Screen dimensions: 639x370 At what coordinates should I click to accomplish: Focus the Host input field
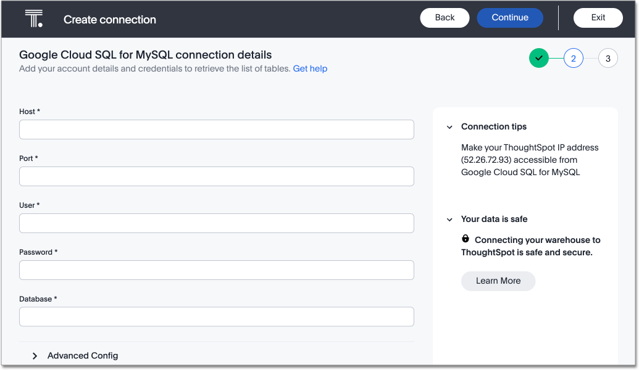point(216,129)
